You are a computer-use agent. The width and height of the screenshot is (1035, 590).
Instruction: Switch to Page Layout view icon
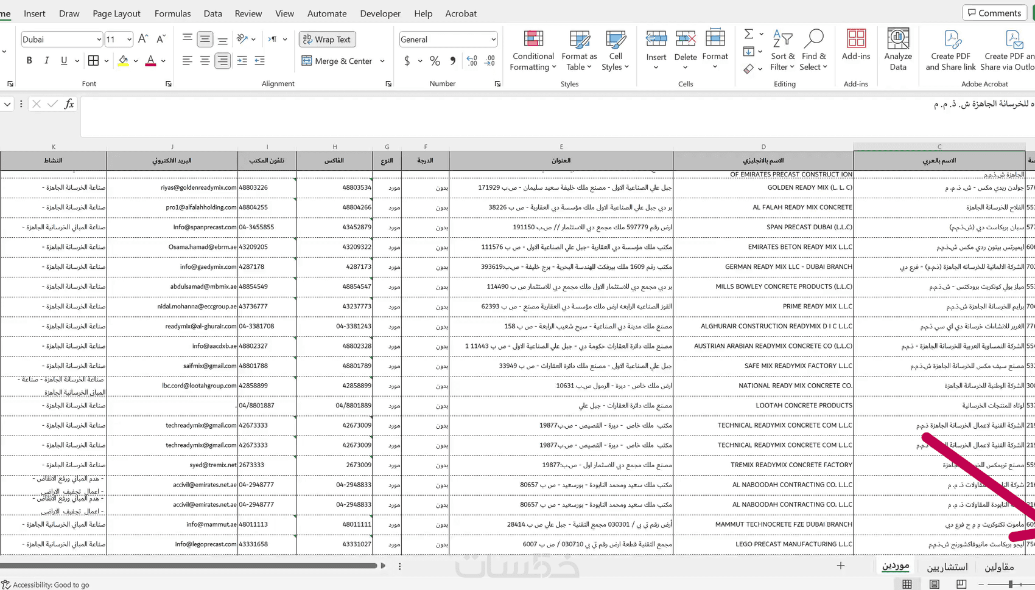point(935,584)
